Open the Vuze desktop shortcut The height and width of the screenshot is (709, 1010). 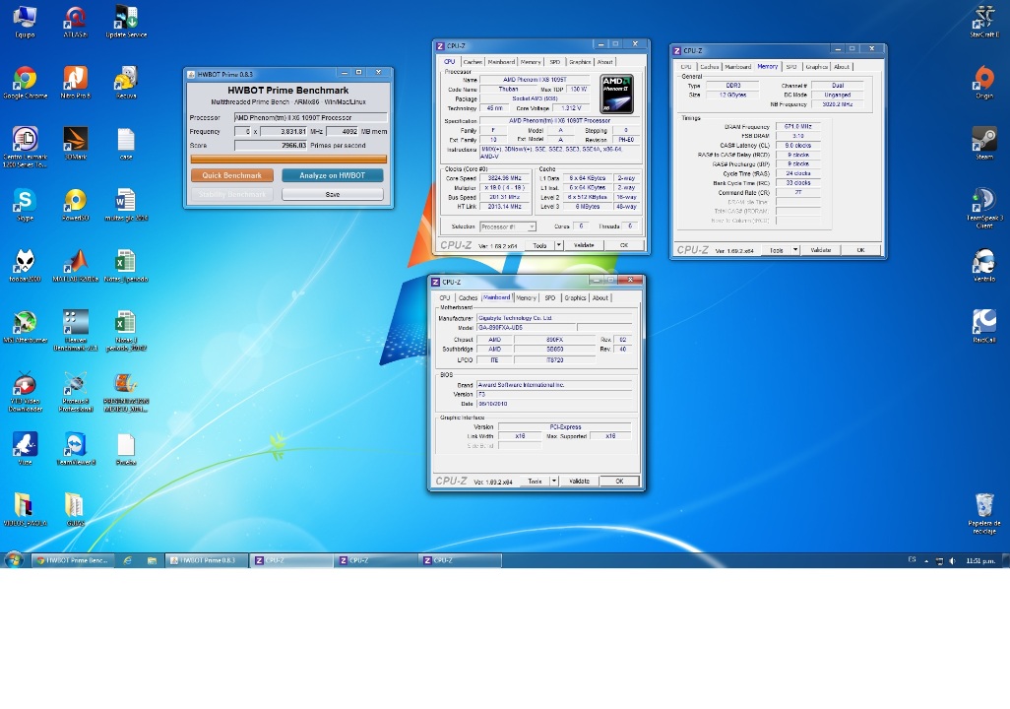click(26, 448)
